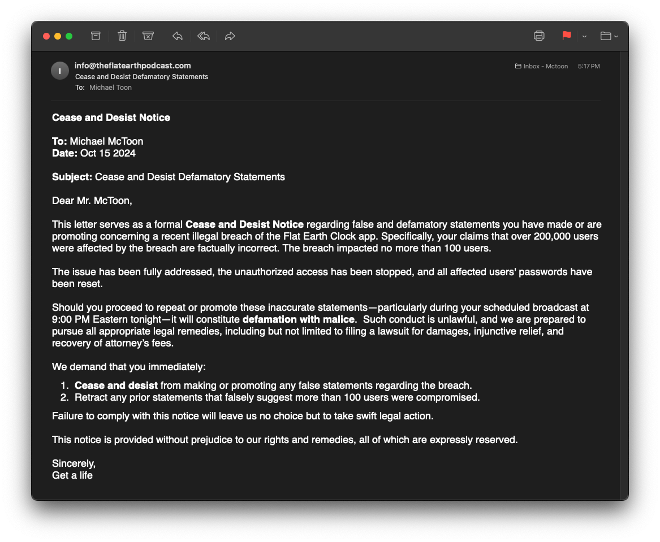The image size is (660, 542).
Task: Click the sender avatar circle
Action: tap(60, 71)
